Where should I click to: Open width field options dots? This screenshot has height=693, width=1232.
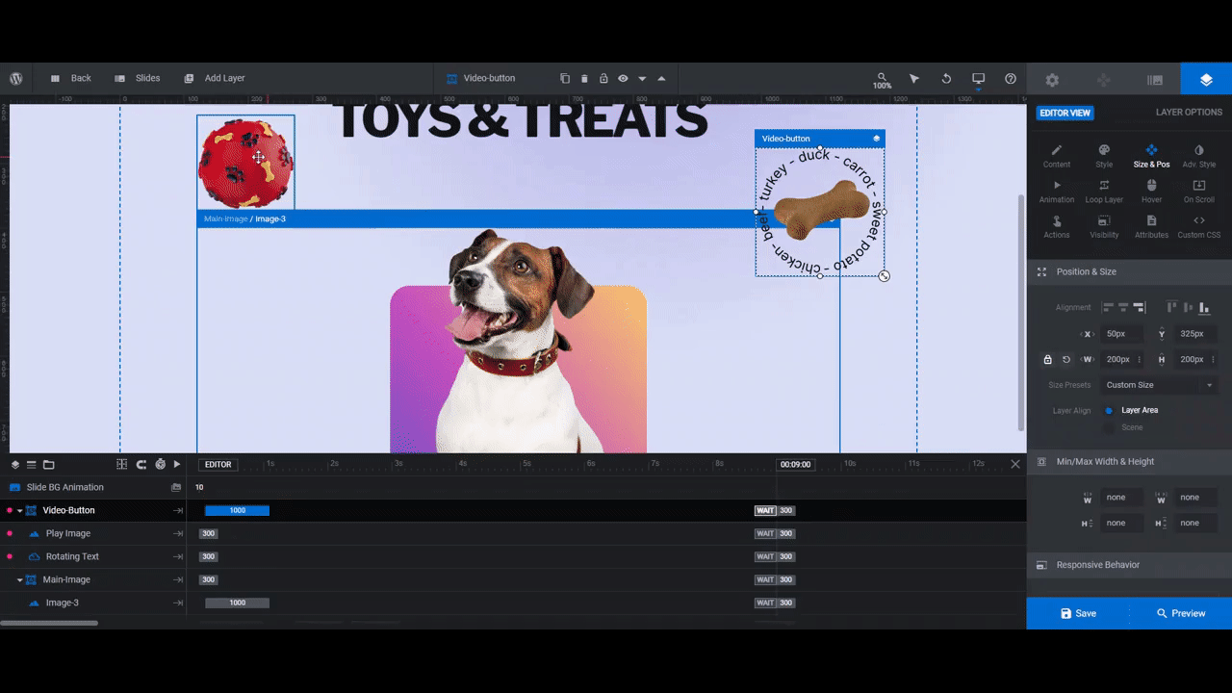tap(1140, 359)
